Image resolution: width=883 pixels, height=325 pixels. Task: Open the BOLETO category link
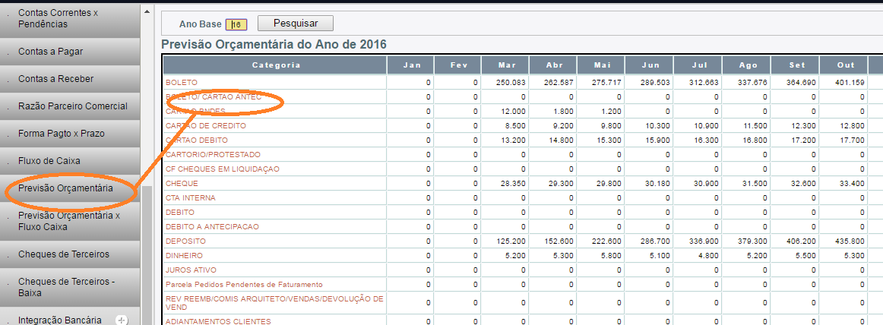pos(180,82)
